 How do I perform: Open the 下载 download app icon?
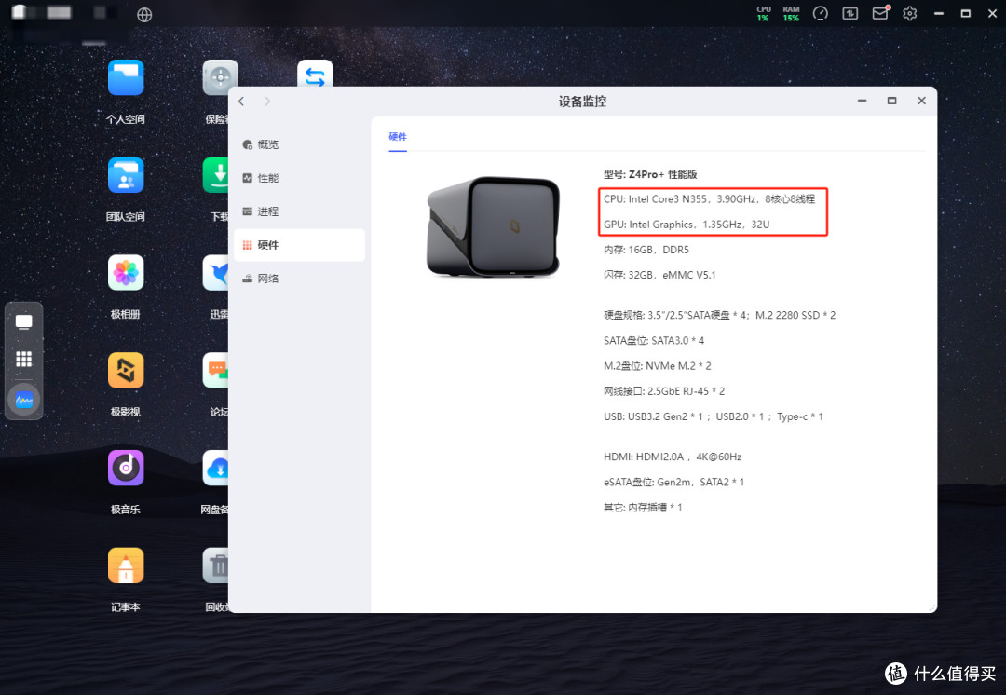coord(215,175)
